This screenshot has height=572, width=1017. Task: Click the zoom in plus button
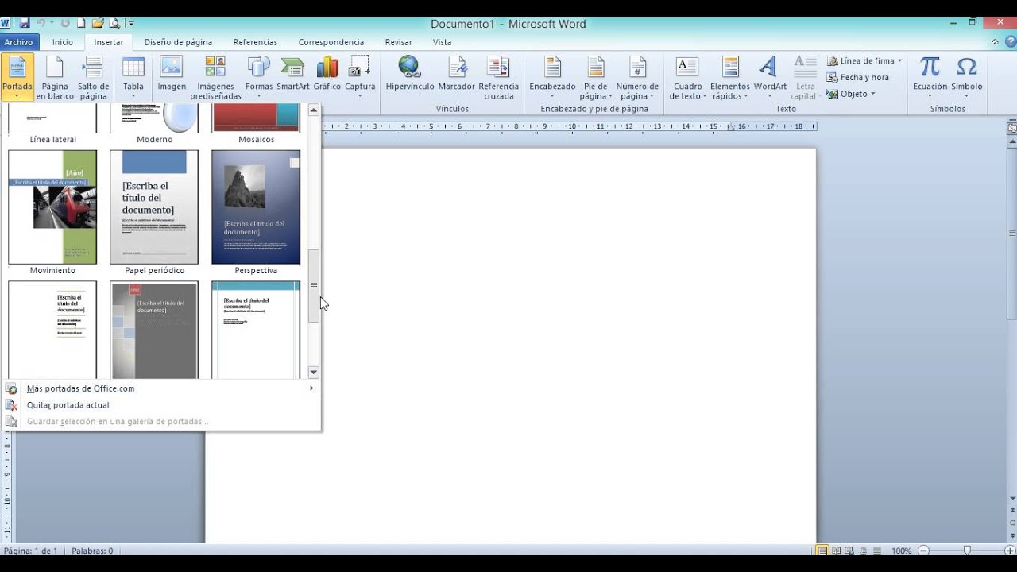coord(1009,551)
